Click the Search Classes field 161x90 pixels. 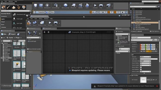point(16,11)
